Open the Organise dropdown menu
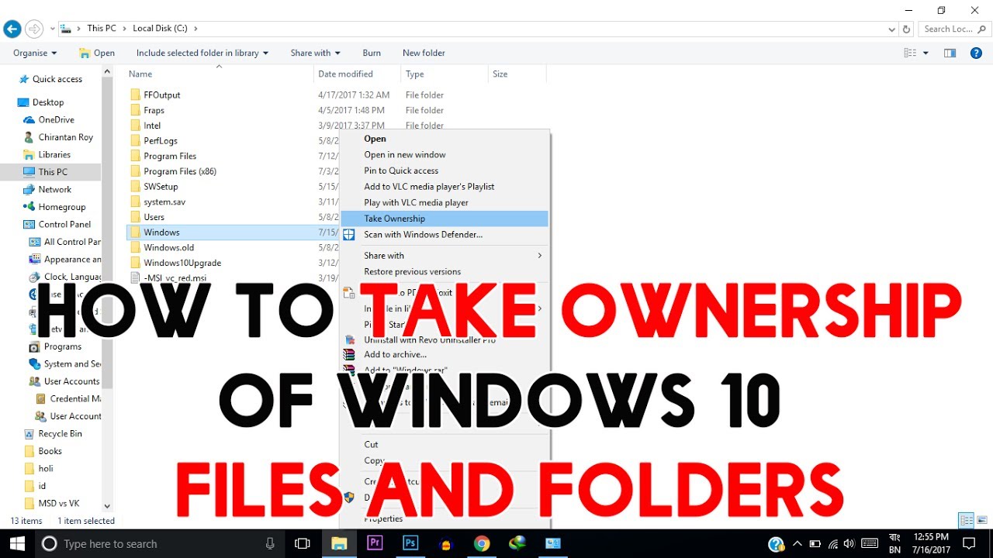Viewport: 993px width, 558px height. (35, 53)
